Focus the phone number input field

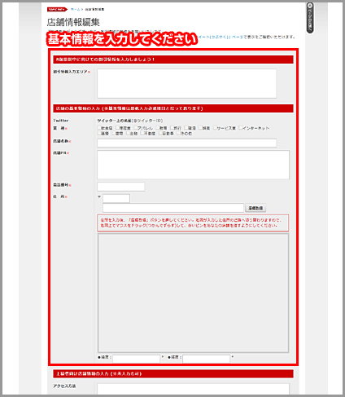pyautogui.click(x=120, y=187)
